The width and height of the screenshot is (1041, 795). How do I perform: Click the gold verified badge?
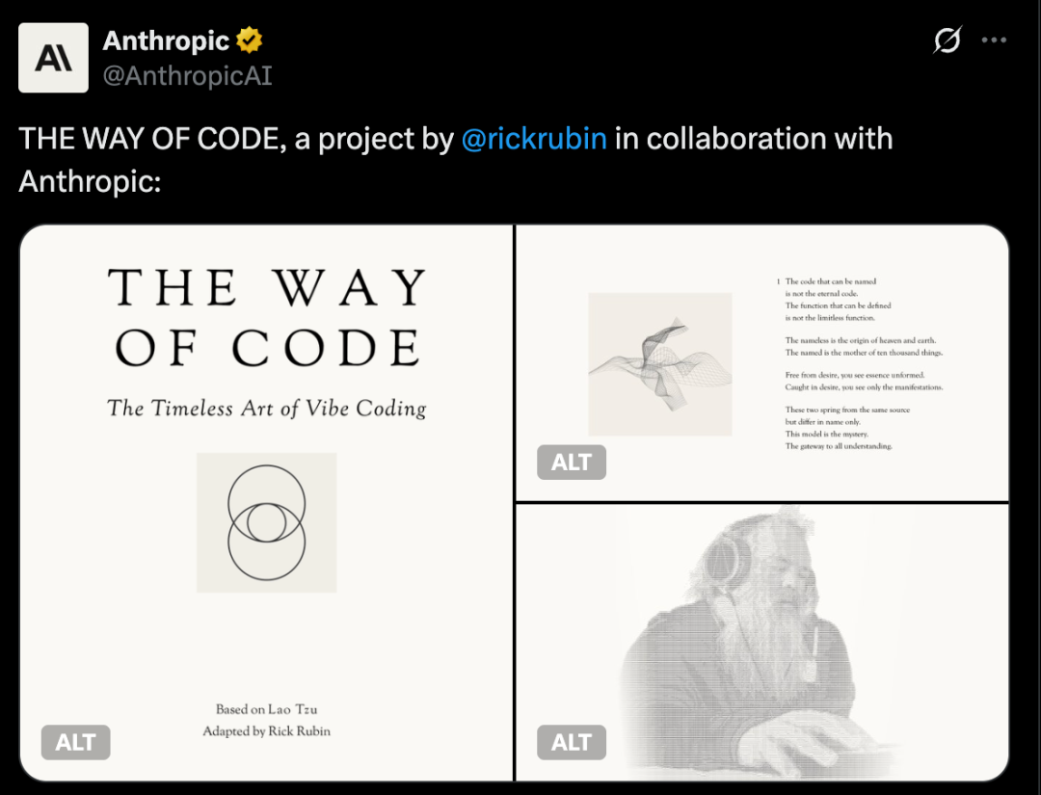pos(250,40)
